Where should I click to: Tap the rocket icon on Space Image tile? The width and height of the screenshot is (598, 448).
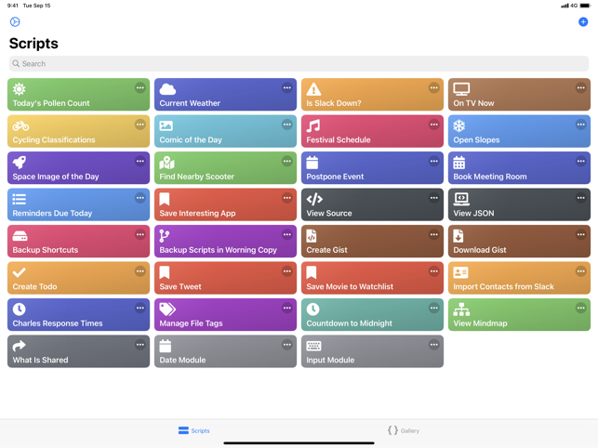click(20, 163)
